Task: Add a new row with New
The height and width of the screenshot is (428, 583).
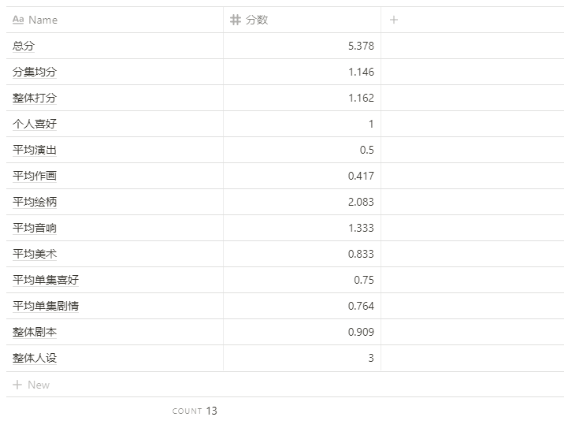Action: 32,385
